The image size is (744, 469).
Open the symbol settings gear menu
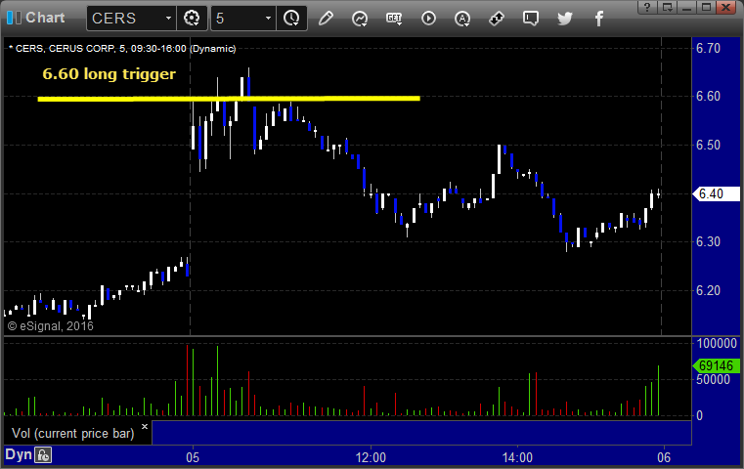pos(192,19)
